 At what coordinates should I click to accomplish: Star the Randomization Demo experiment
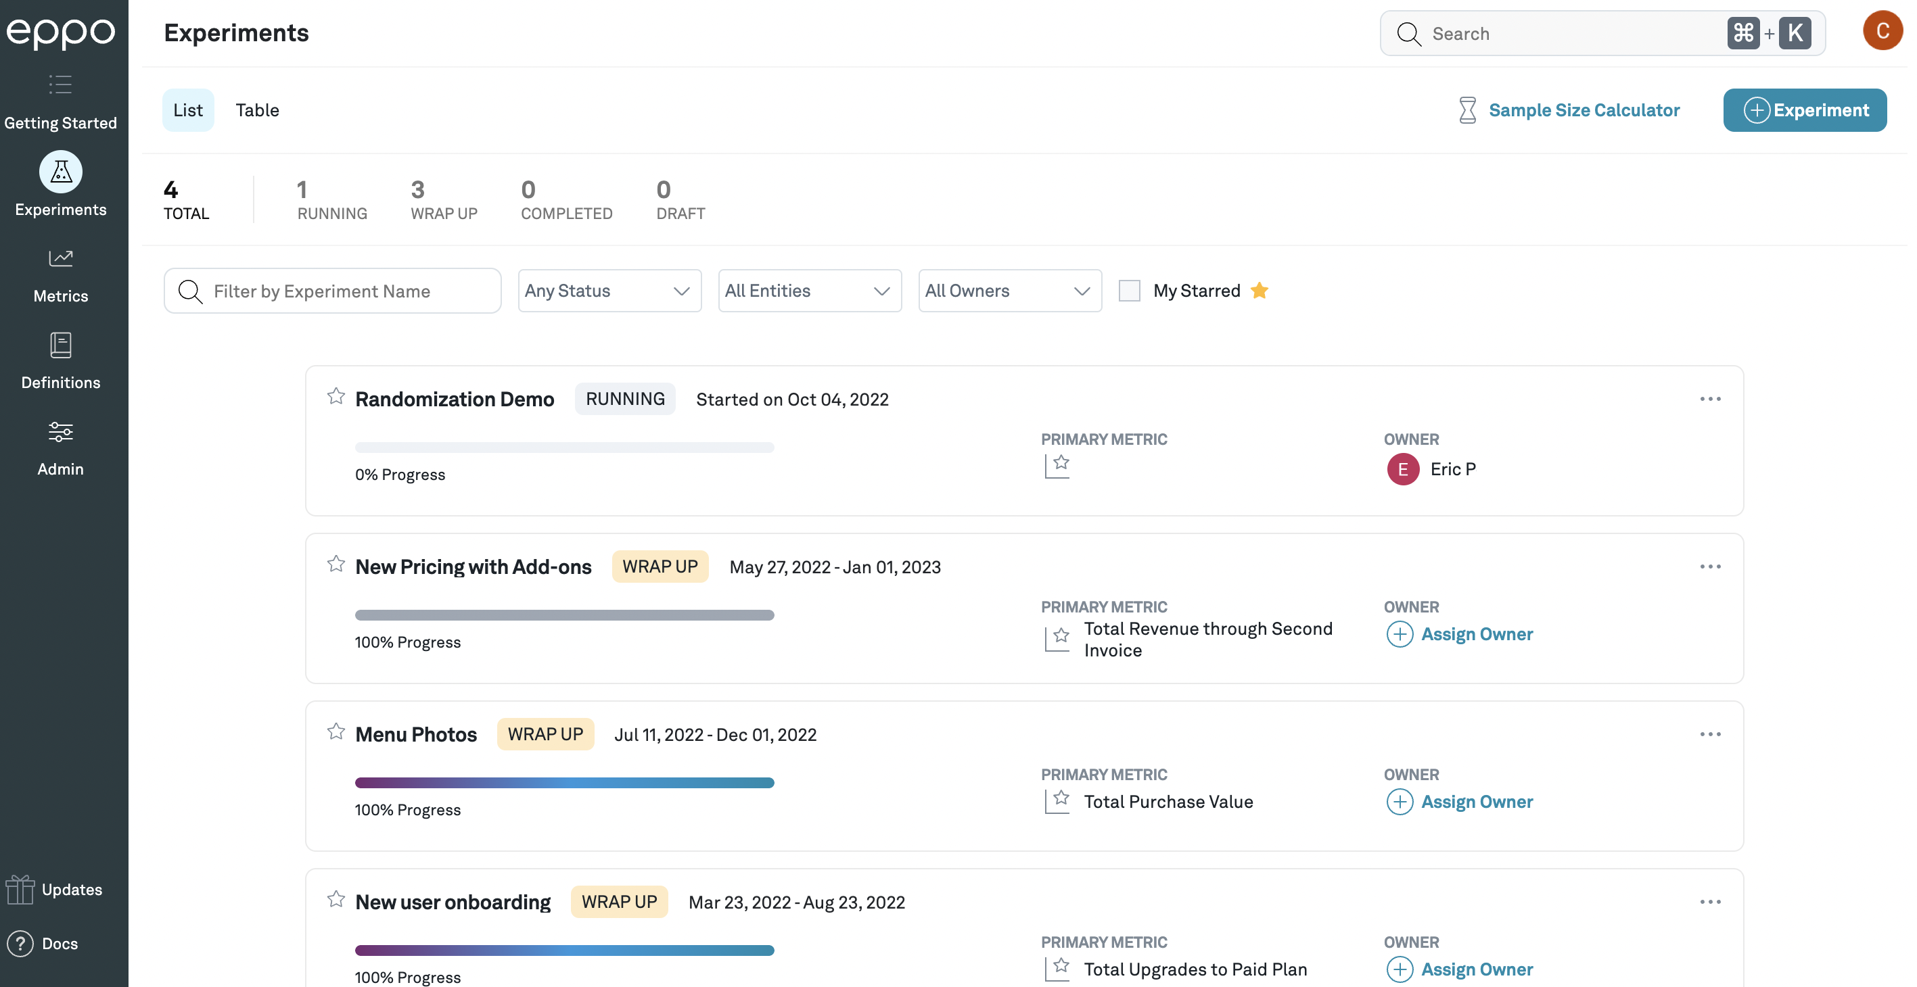[x=336, y=396]
